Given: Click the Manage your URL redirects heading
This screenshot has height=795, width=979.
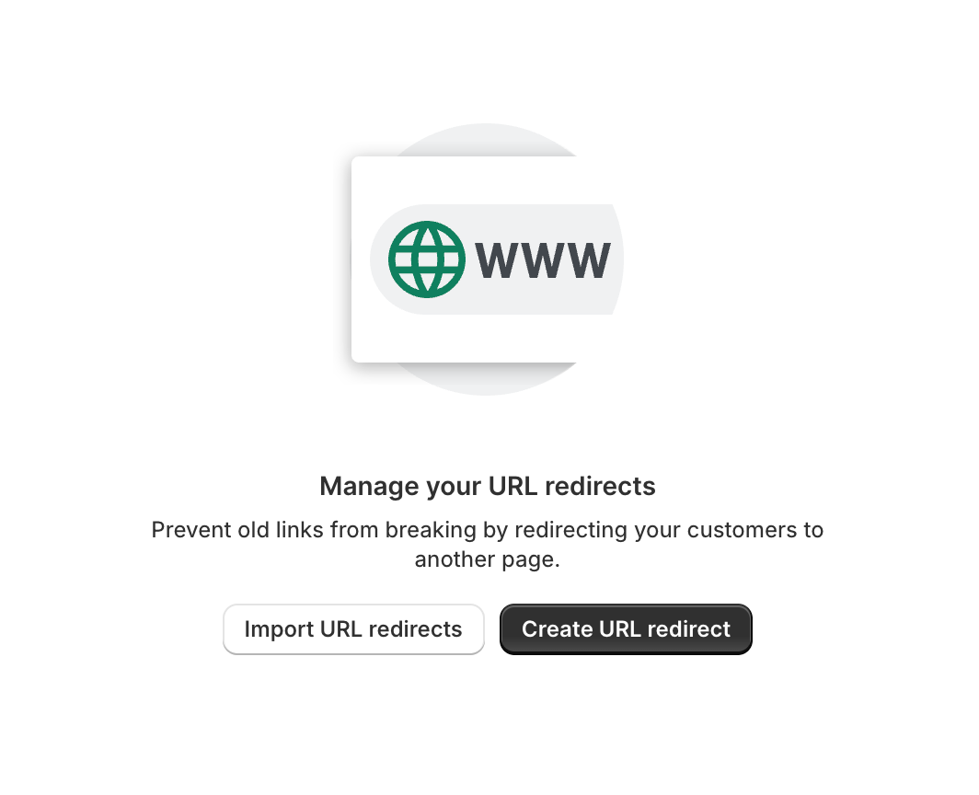Looking at the screenshot, I should click(488, 486).
